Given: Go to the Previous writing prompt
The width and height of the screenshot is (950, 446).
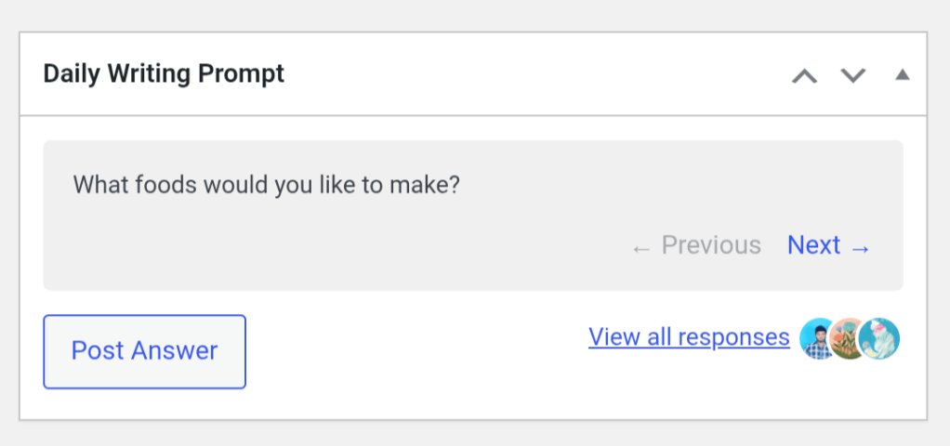Looking at the screenshot, I should click(710, 245).
